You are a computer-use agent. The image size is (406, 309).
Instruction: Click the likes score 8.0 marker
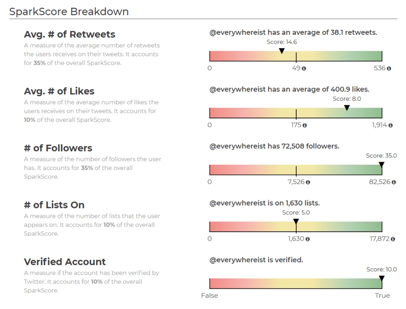(347, 108)
